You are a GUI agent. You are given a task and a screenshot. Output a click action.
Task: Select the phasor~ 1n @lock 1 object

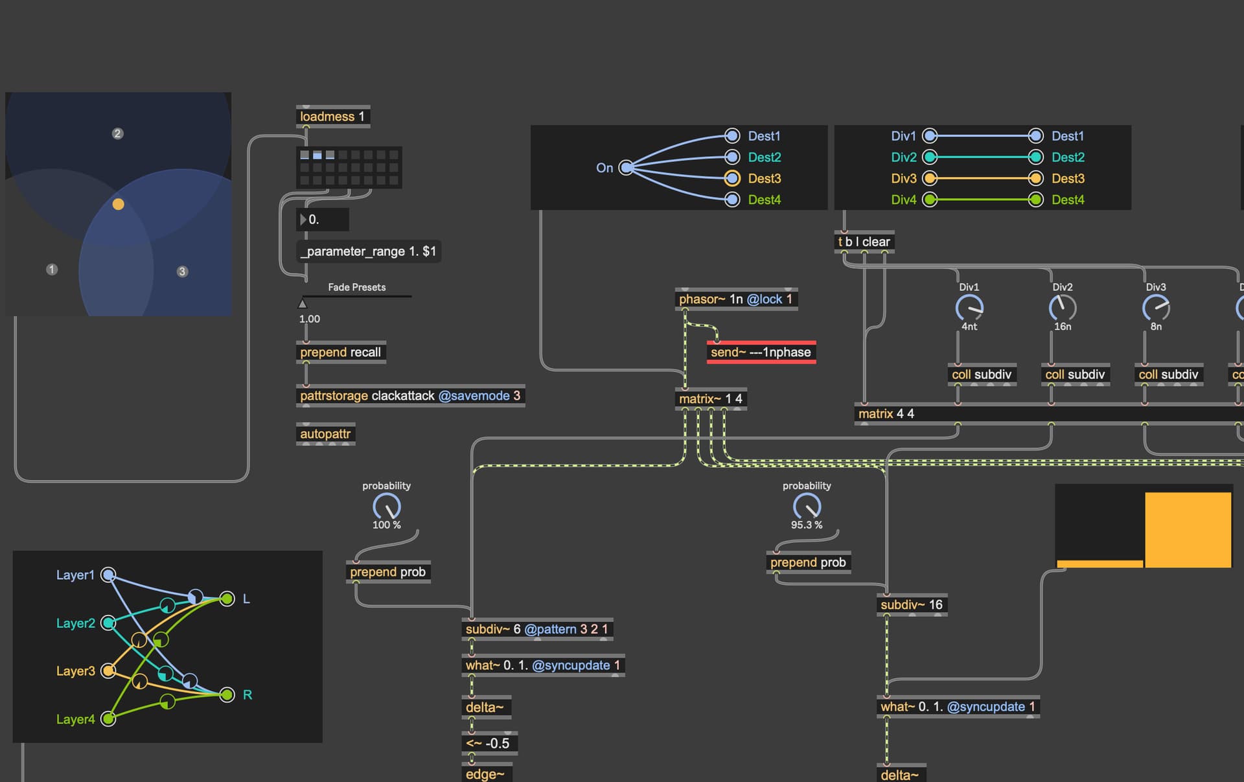pos(736,299)
